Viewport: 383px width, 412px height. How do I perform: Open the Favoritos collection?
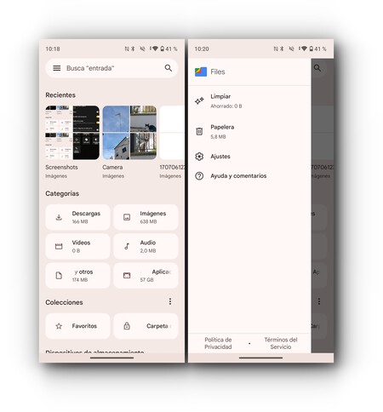(77, 326)
